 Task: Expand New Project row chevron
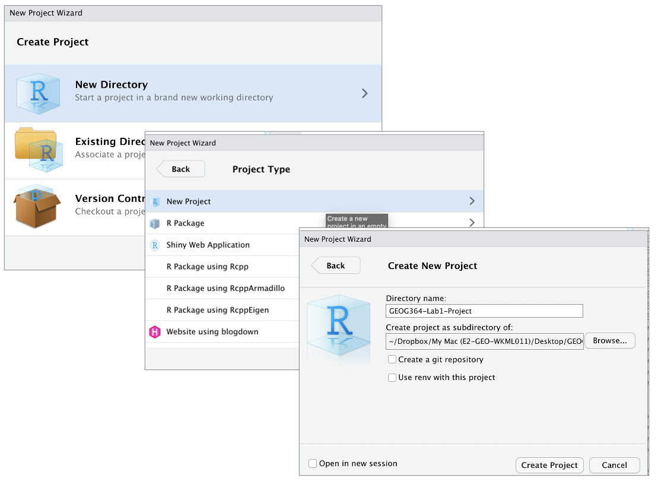tap(472, 201)
